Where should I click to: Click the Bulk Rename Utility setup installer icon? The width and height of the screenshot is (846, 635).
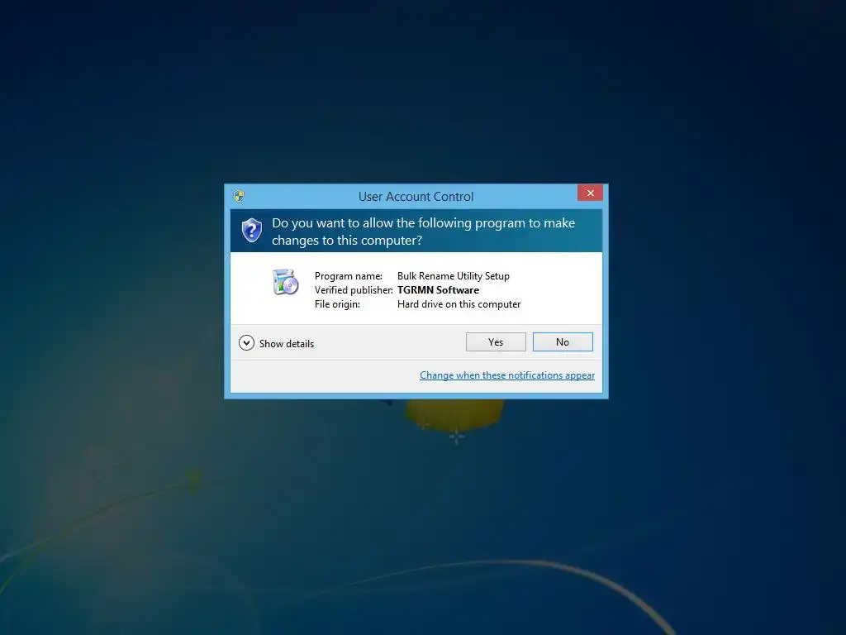(x=285, y=281)
